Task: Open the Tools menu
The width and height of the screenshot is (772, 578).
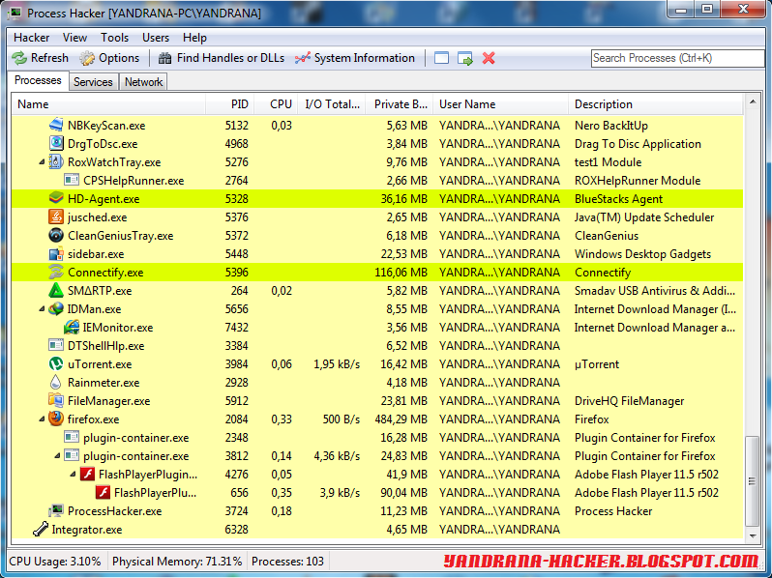Action: [115, 38]
